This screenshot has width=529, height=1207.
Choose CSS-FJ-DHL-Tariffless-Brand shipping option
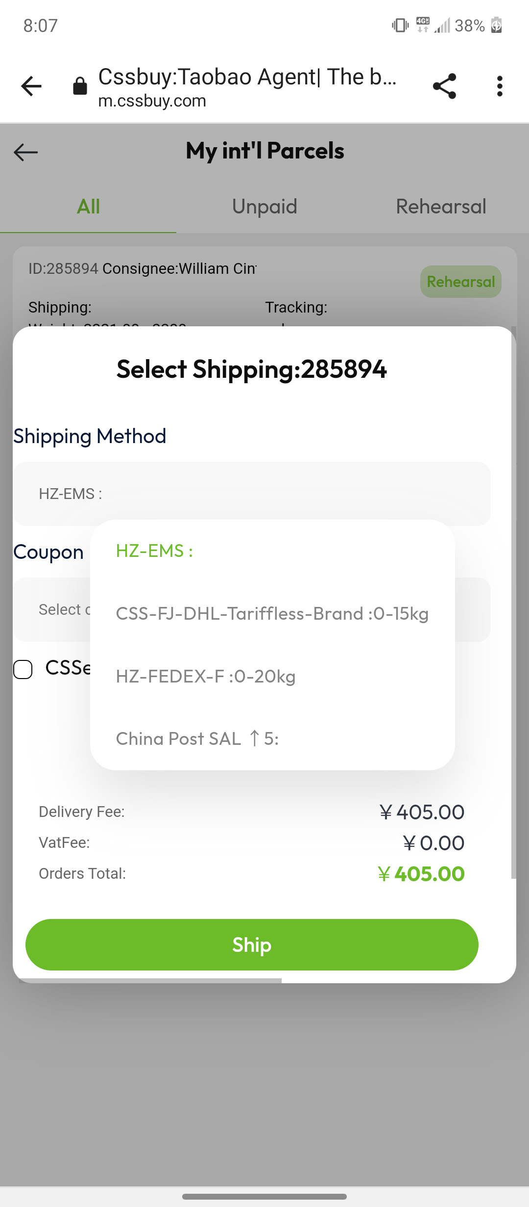coord(272,614)
